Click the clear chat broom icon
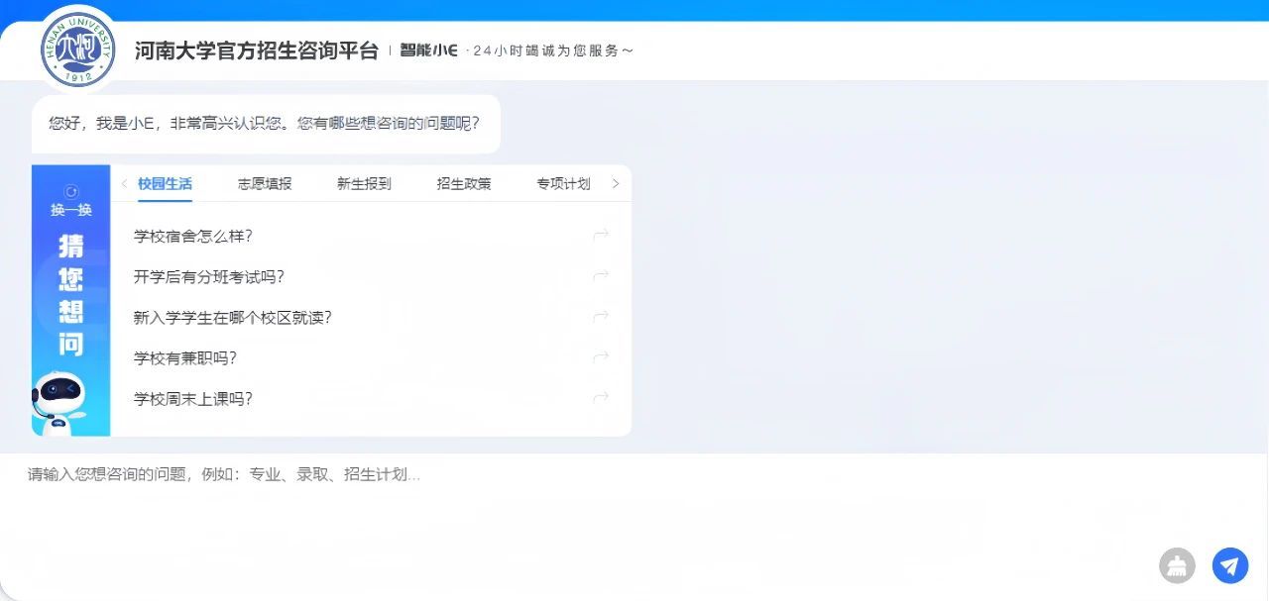1269x601 pixels. click(1177, 565)
